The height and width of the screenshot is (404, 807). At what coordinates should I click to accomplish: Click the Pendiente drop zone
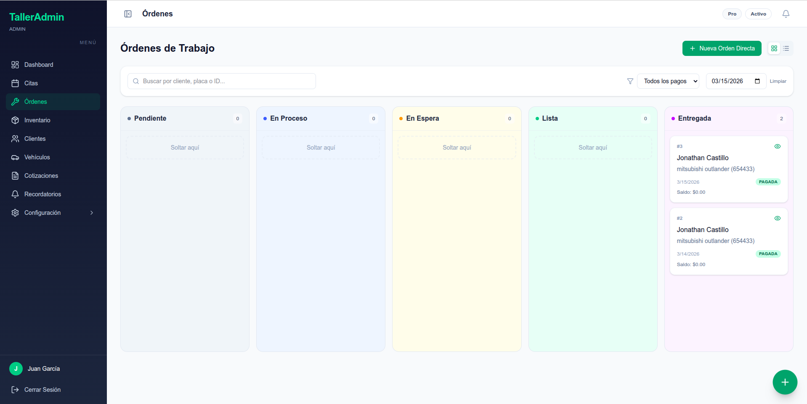click(185, 148)
